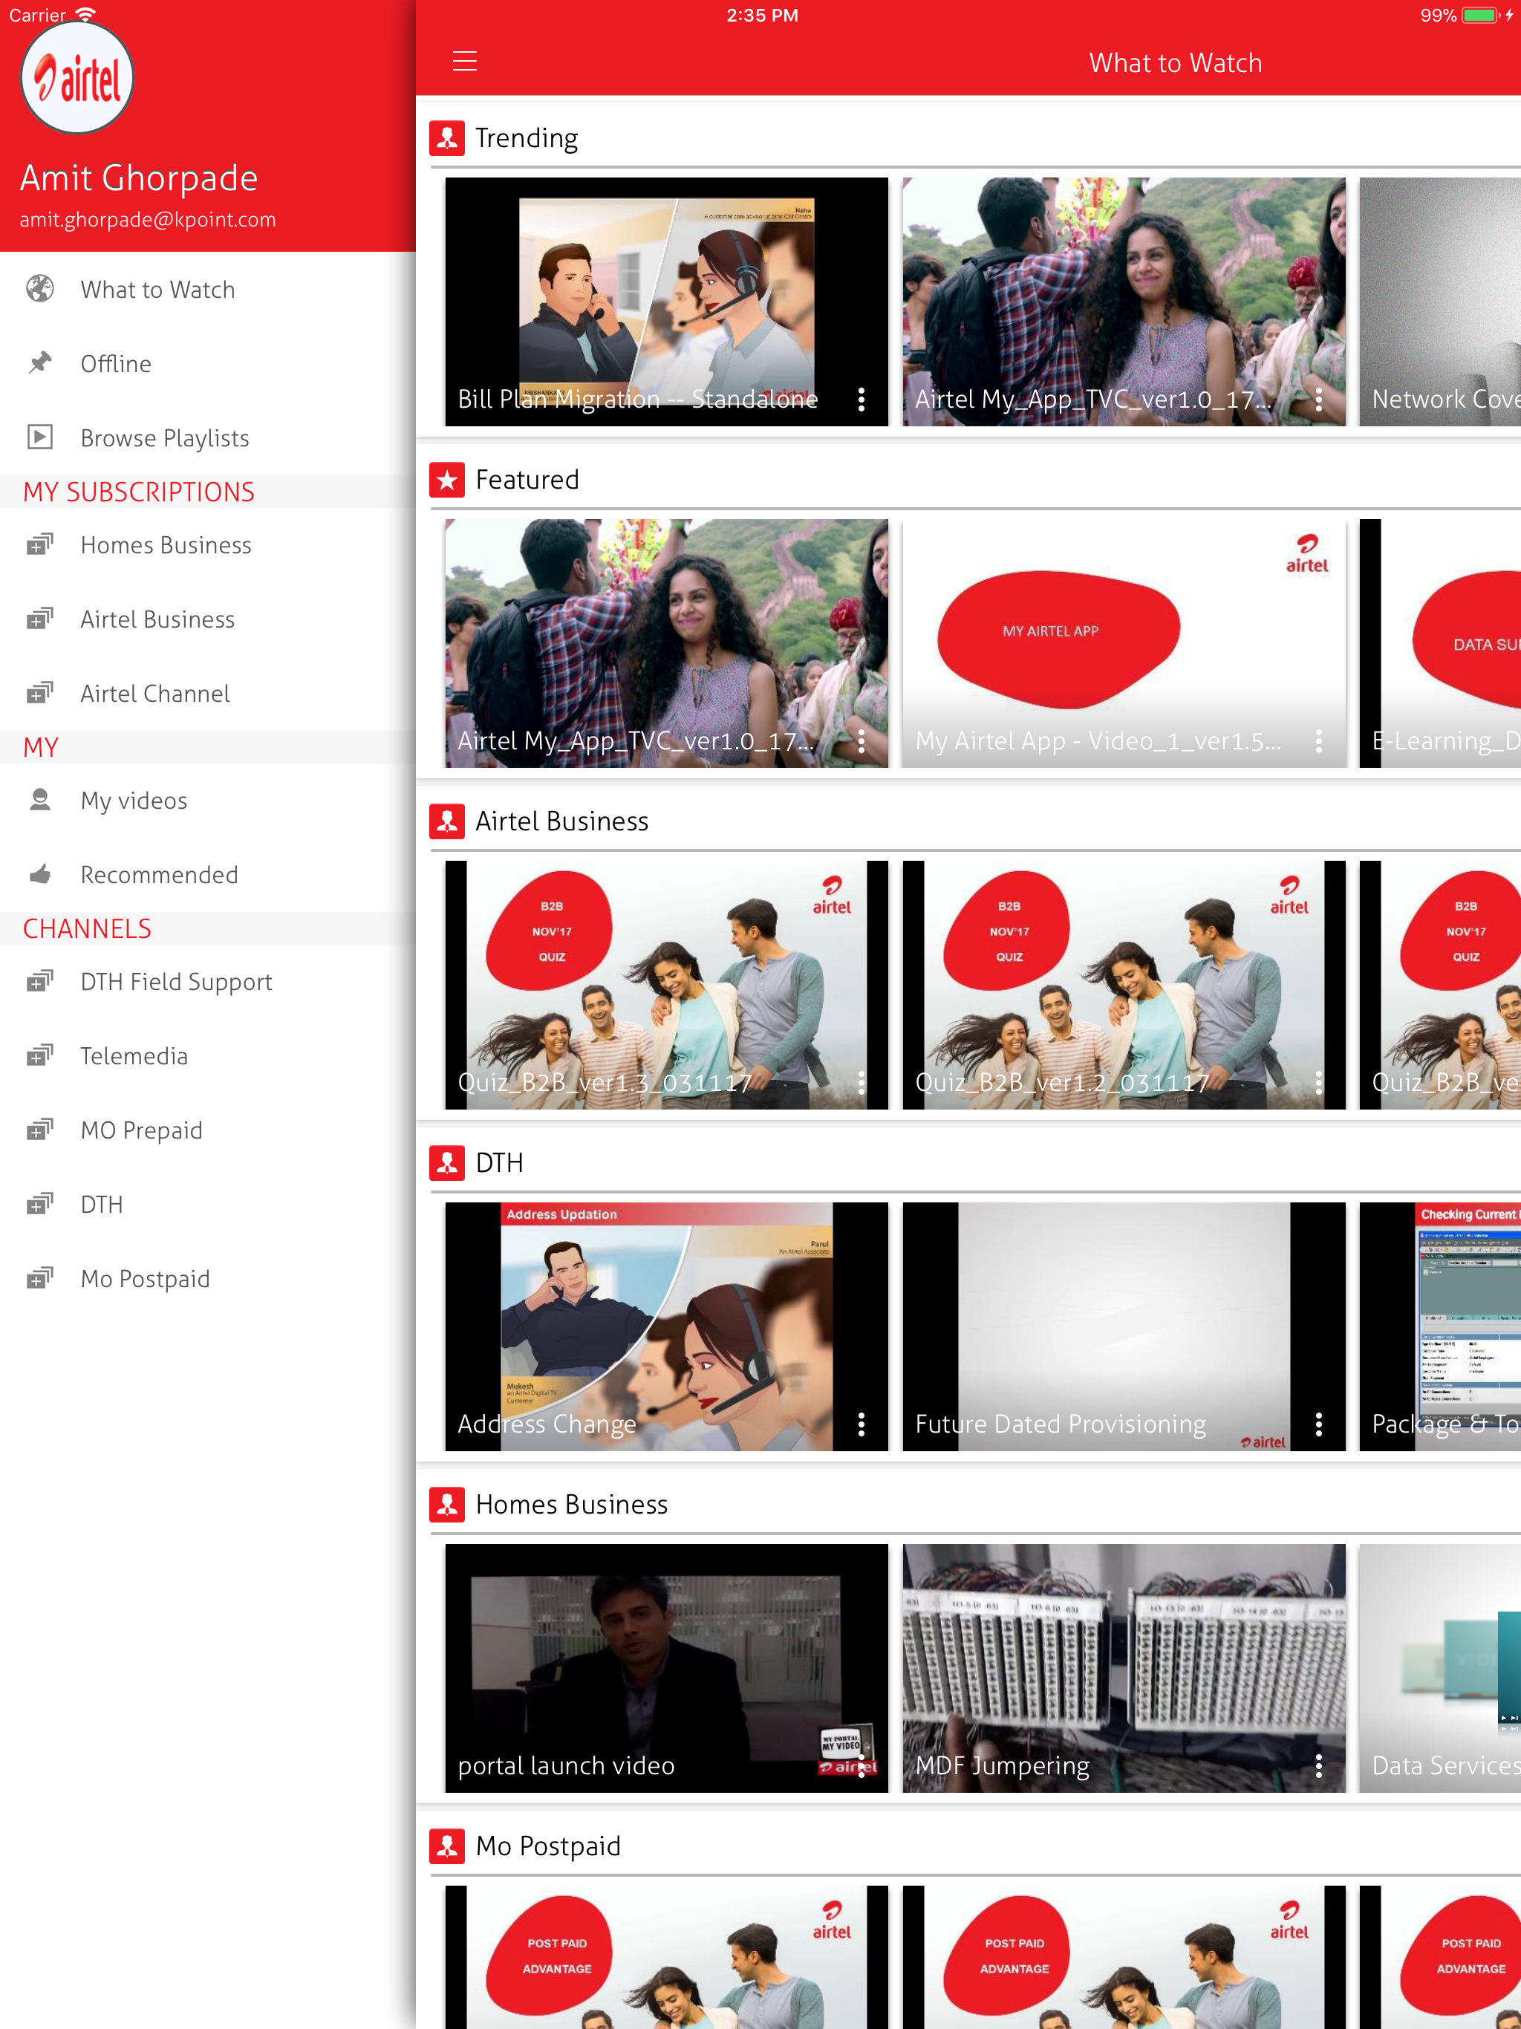Tap play icon beside Browse Playlists
The width and height of the screenshot is (1521, 2029).
coord(39,437)
